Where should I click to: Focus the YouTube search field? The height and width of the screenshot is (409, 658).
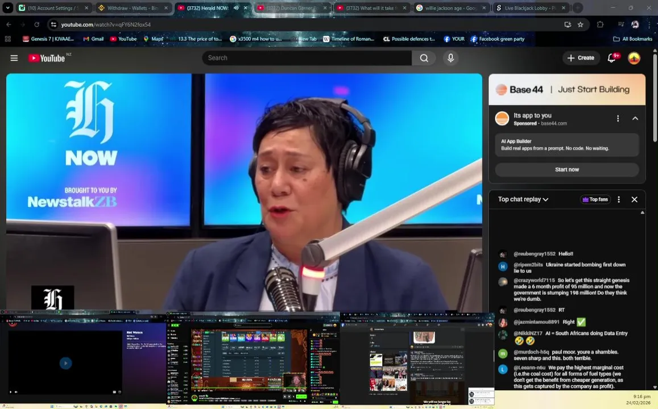tap(307, 58)
